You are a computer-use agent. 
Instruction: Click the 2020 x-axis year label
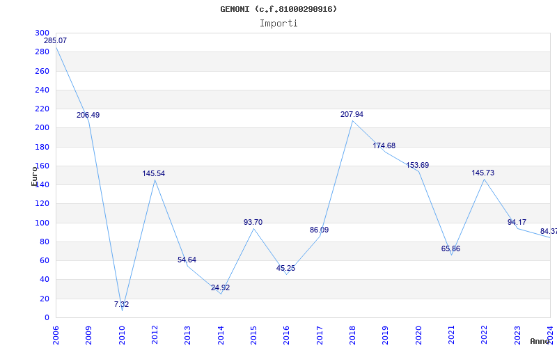tap(418, 335)
